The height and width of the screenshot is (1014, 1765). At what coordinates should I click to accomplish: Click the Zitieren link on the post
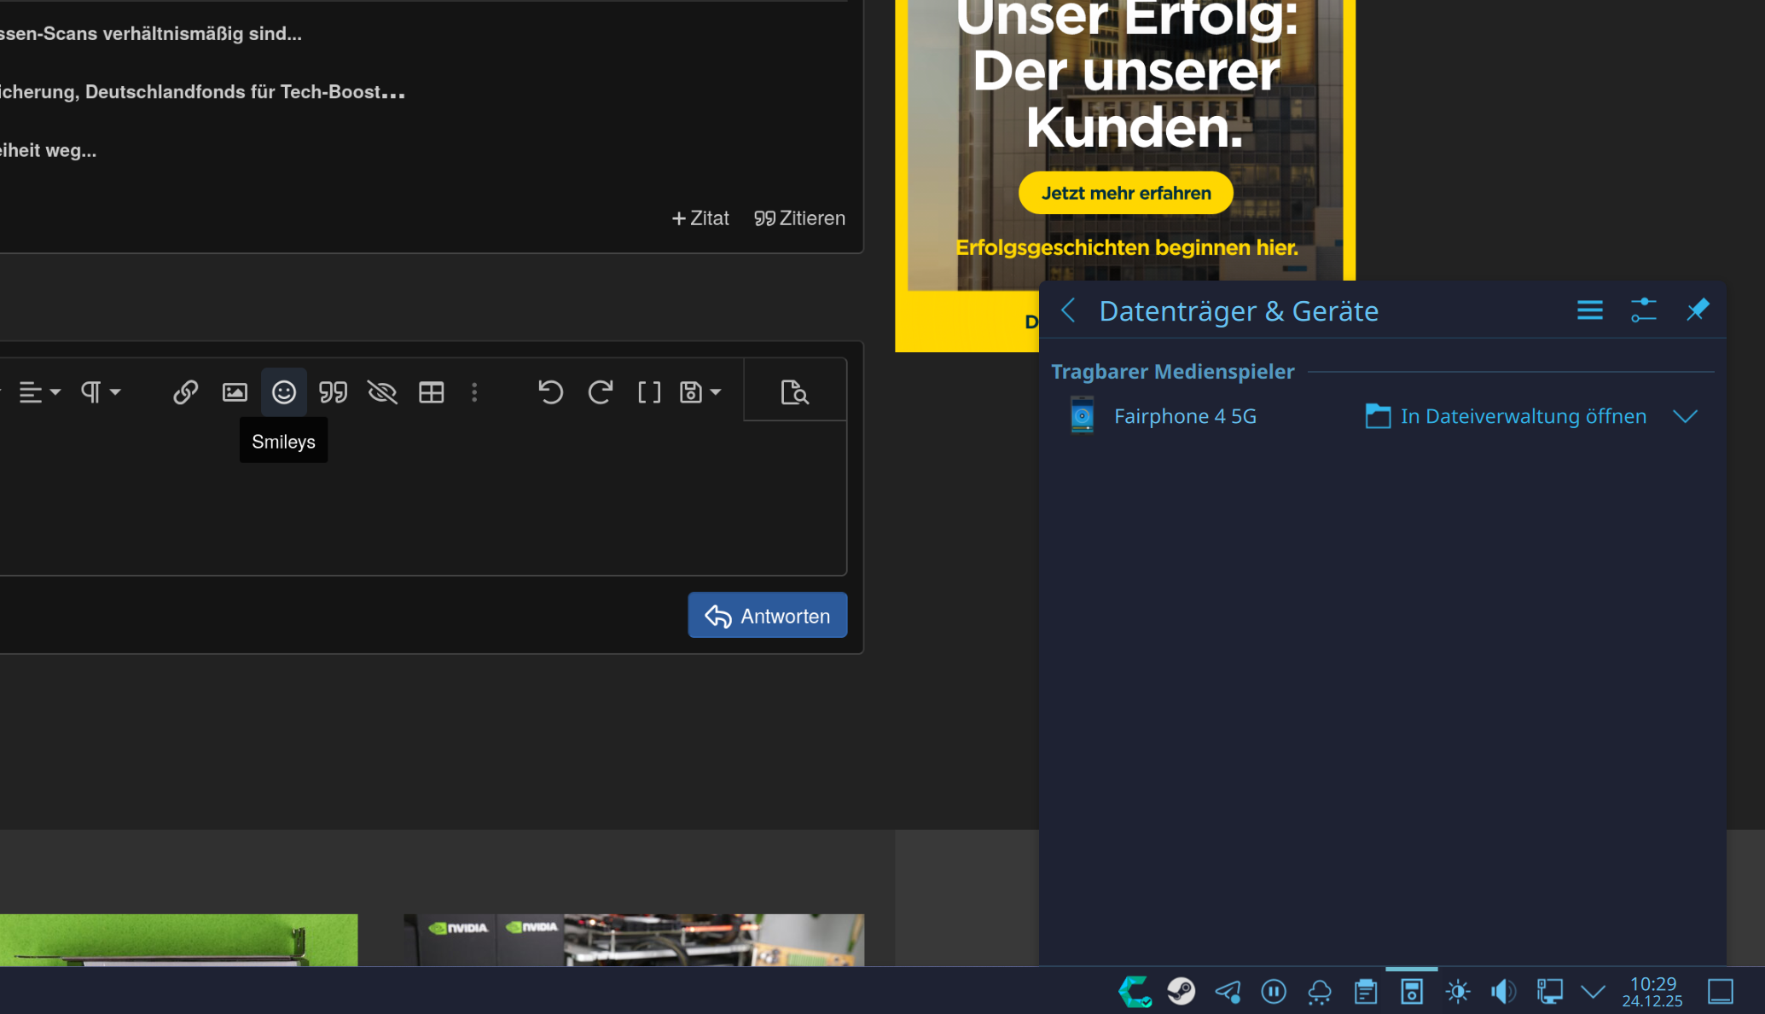coord(799,218)
